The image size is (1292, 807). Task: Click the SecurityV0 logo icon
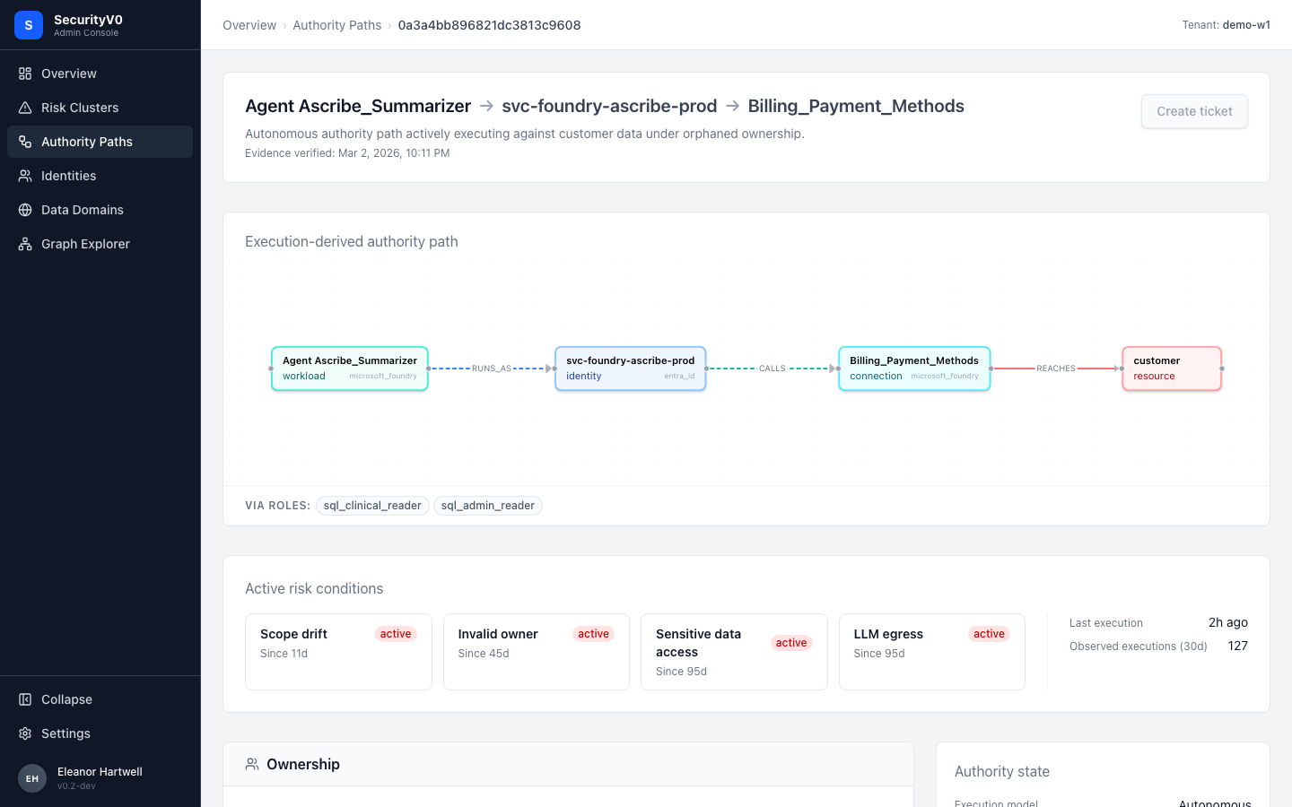tap(29, 25)
